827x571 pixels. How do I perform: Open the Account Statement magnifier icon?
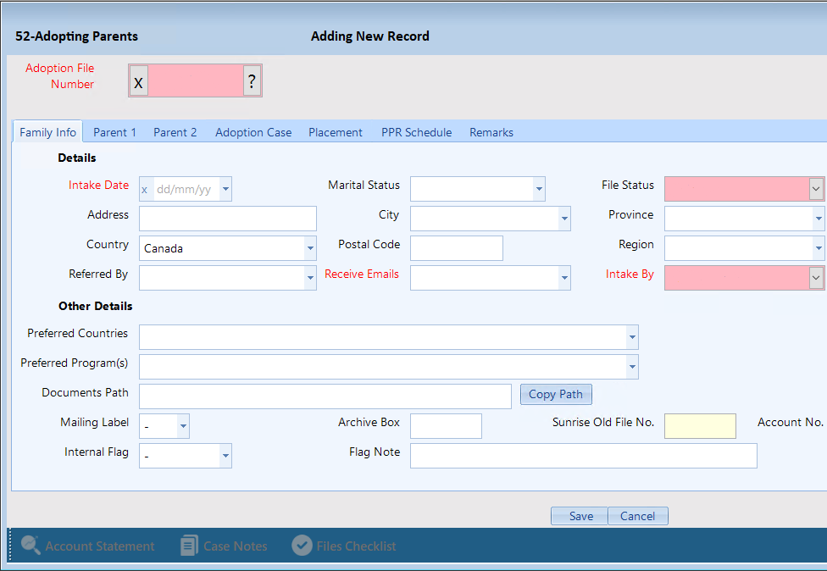pos(31,546)
